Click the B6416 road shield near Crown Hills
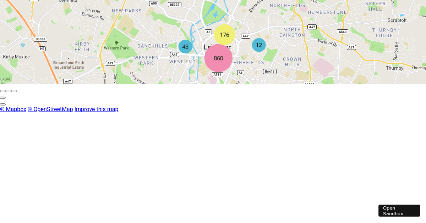The width and height of the screenshot is (426, 223). point(270,71)
